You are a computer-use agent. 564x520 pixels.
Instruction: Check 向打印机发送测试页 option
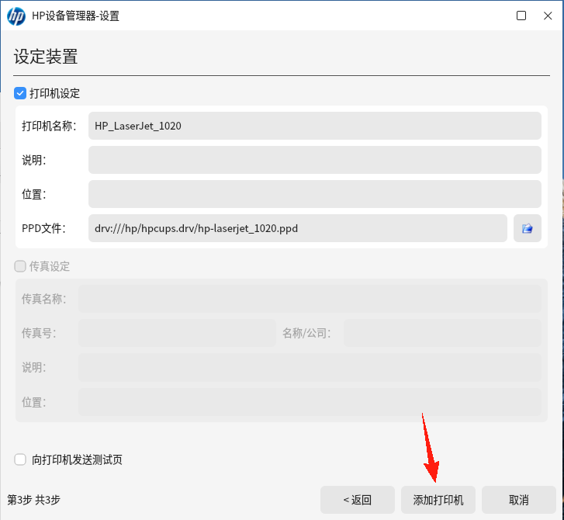[x=20, y=459]
